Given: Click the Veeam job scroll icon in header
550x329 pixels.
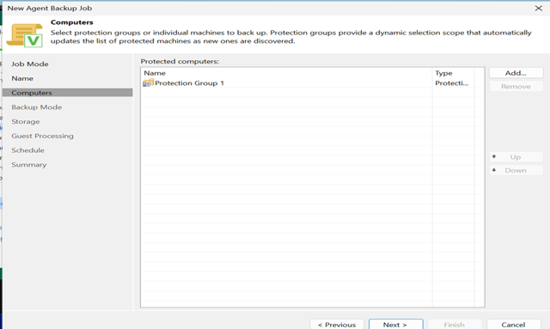Looking at the screenshot, I should 25,35.
